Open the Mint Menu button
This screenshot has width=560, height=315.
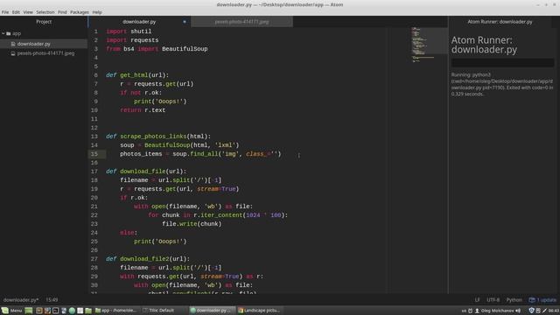11,311
